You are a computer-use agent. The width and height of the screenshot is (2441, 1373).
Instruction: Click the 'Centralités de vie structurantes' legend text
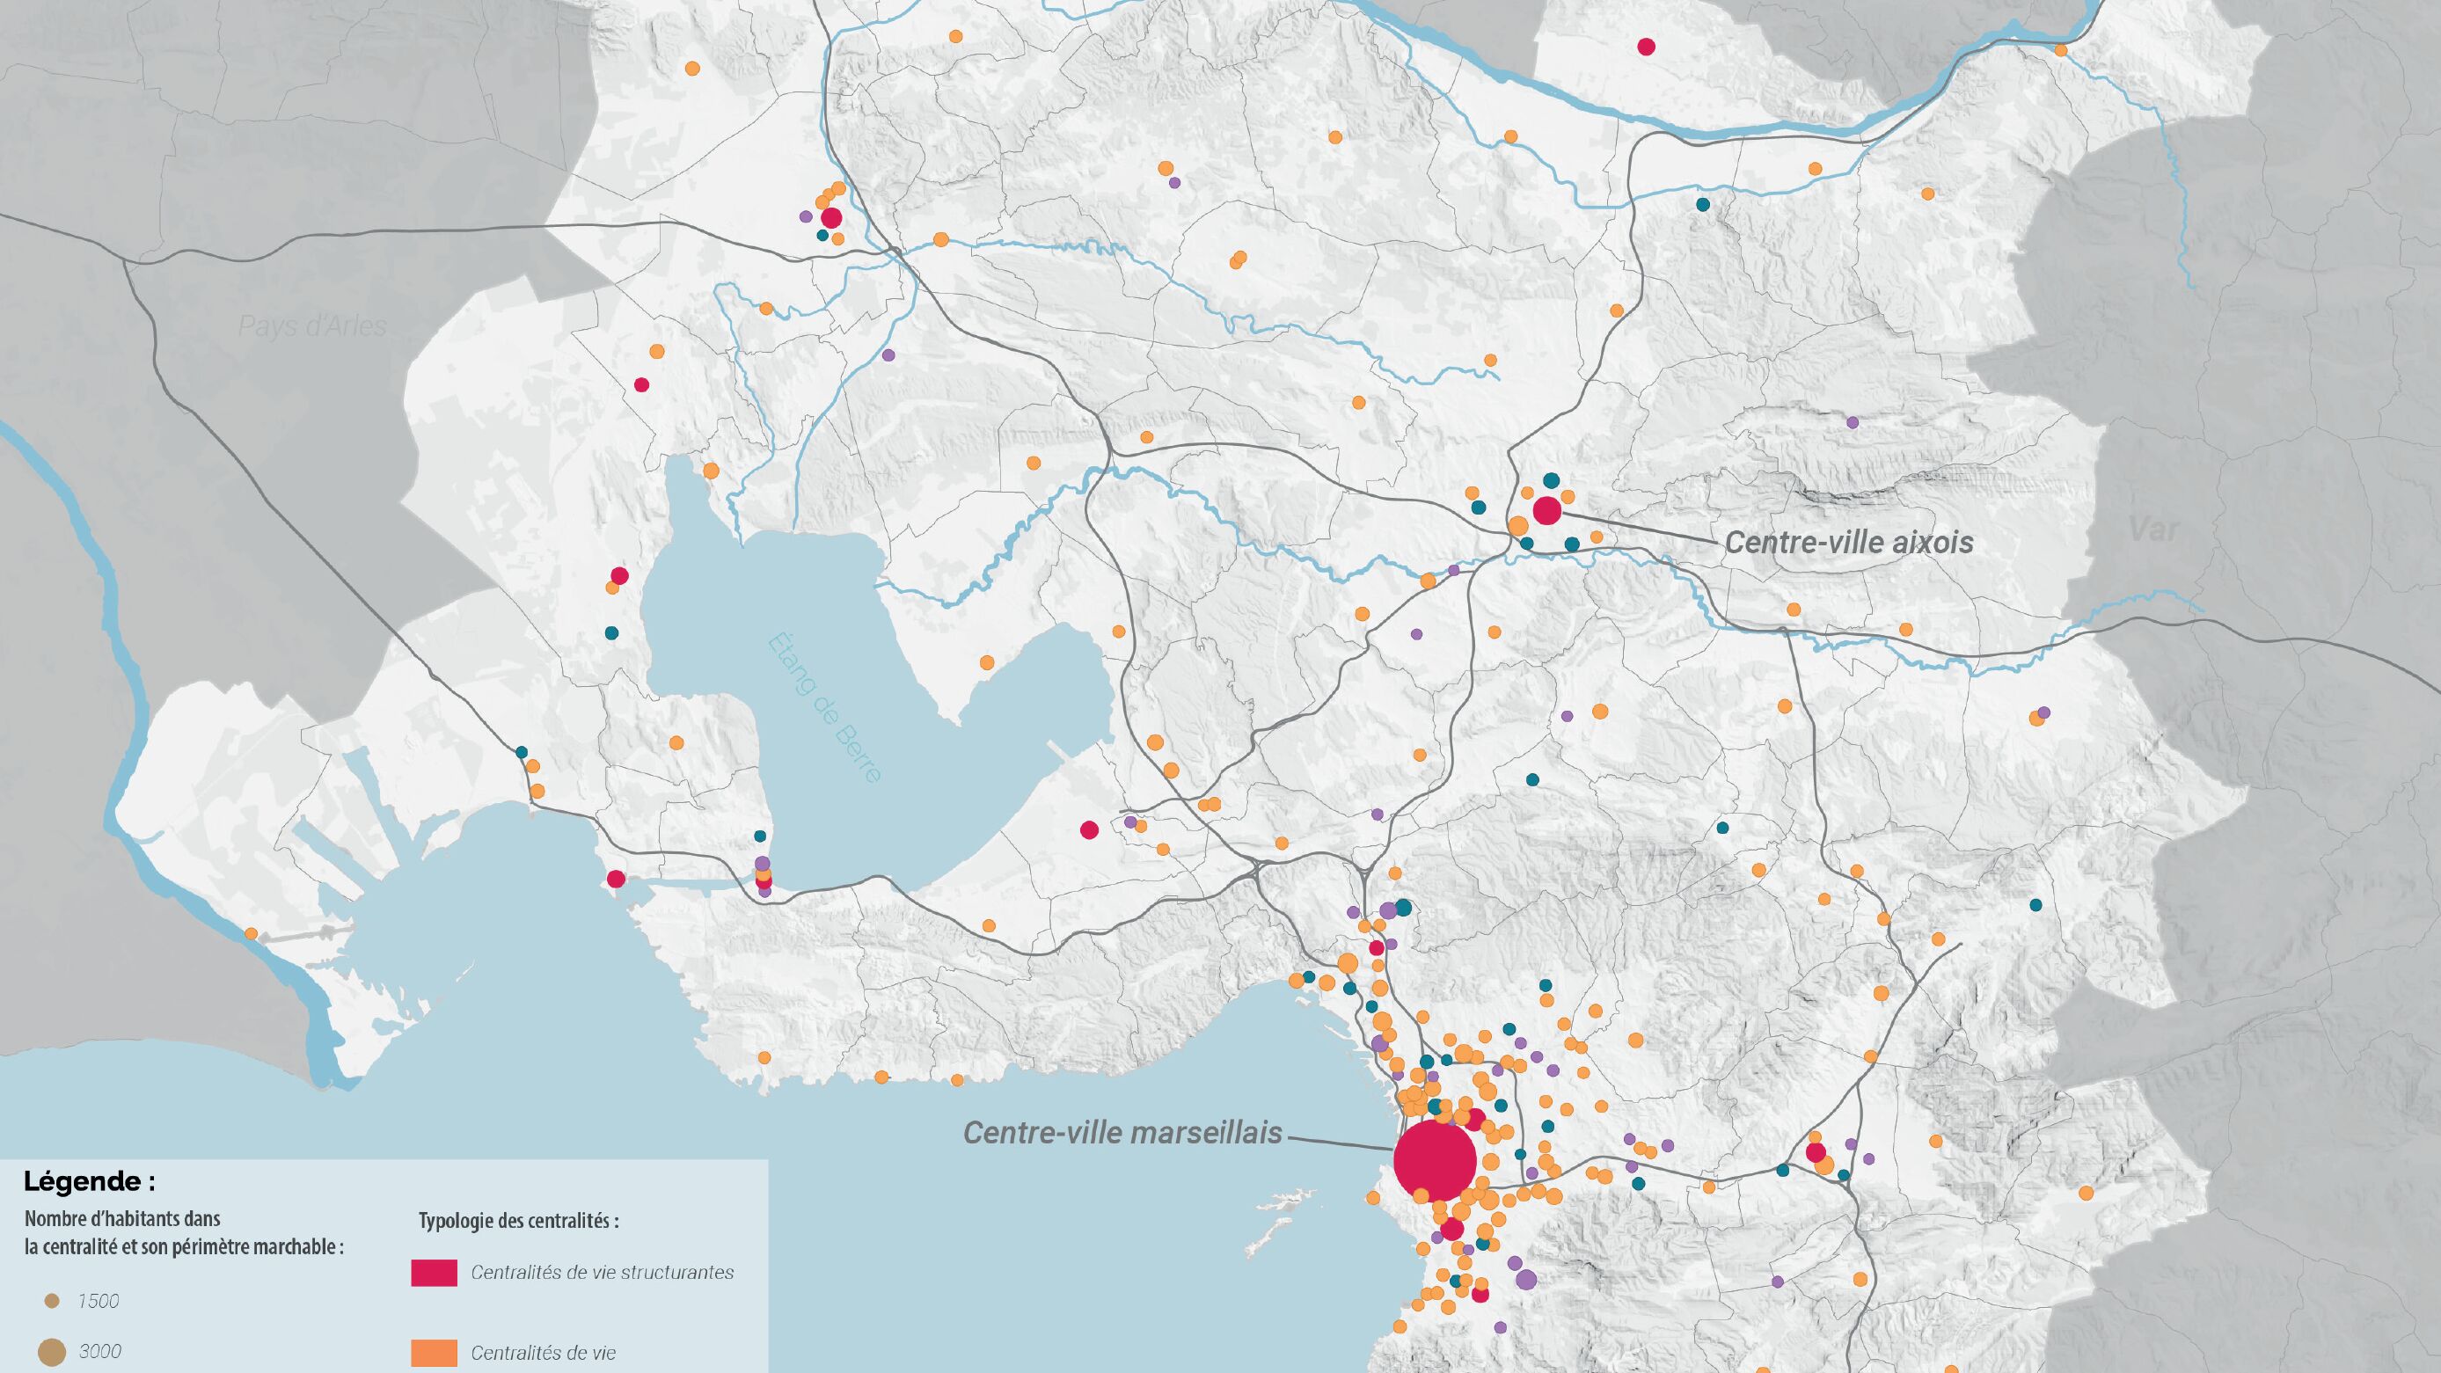[x=602, y=1273]
